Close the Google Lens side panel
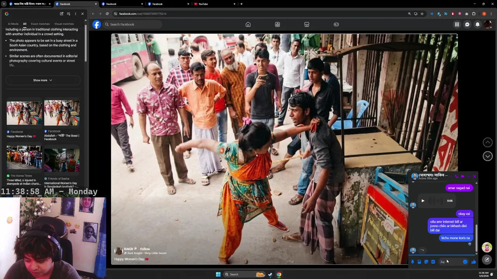 tap(82, 14)
